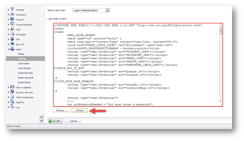Click the Preview button
The width and height of the screenshot is (244, 141).
pyautogui.click(x=61, y=110)
